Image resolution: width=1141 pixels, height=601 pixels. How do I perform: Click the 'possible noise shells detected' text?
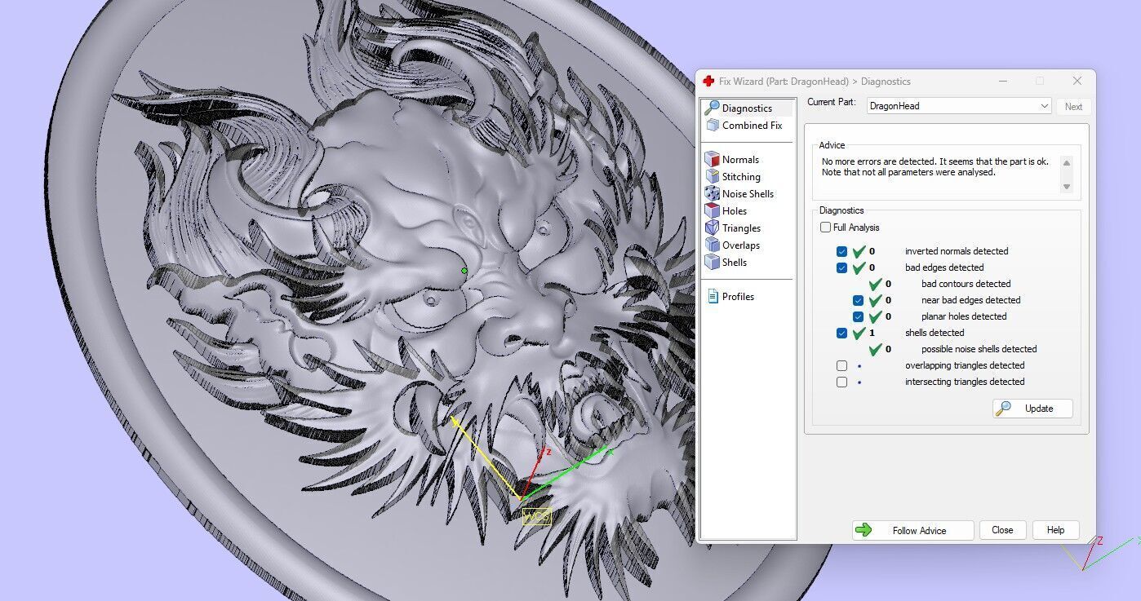[979, 349]
